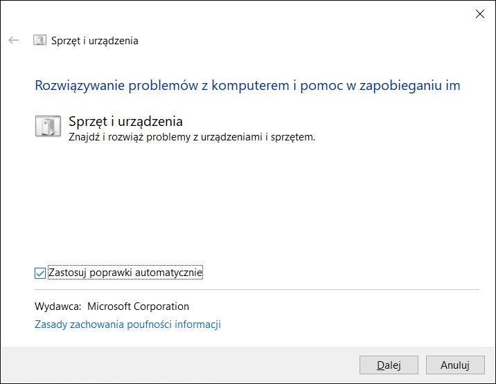Click the Zastosuj poprawki automatycznie label text
496x384 pixels.
(x=125, y=273)
